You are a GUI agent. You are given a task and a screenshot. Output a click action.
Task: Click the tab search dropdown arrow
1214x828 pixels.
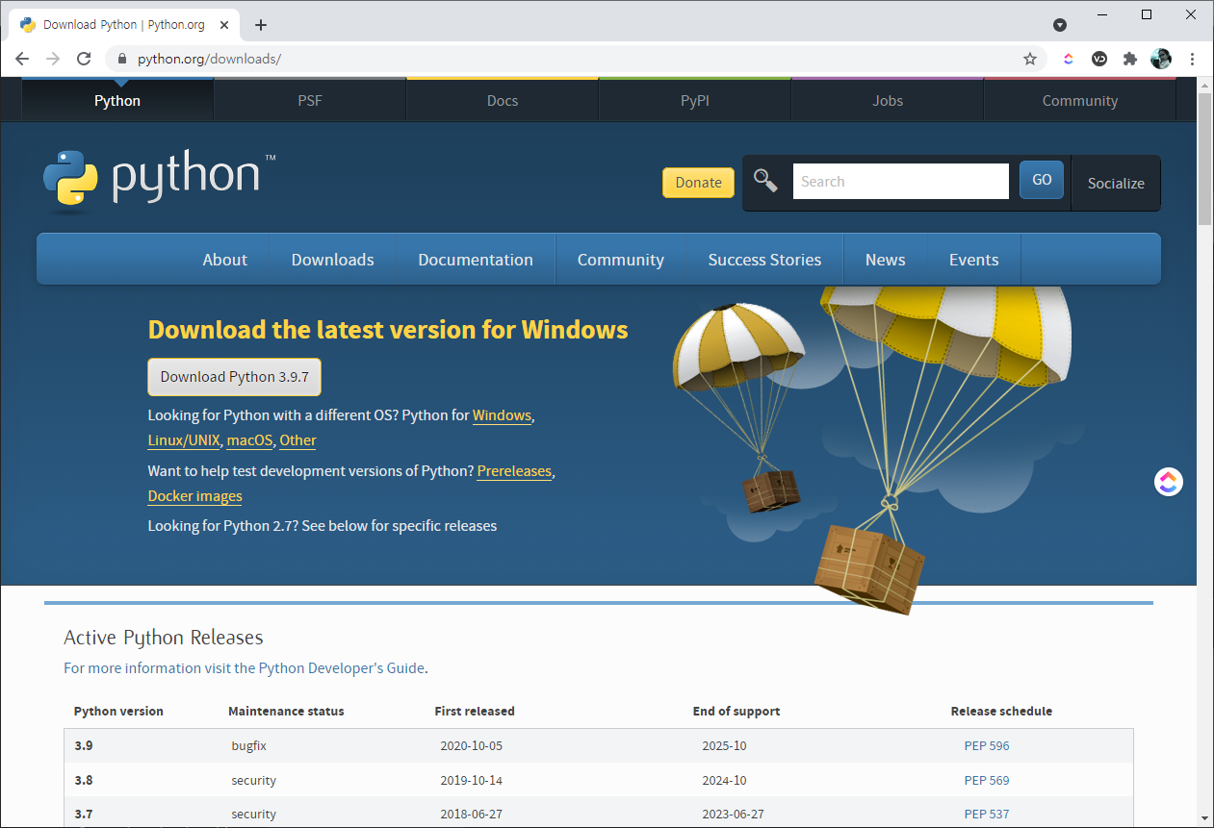pyautogui.click(x=1060, y=25)
